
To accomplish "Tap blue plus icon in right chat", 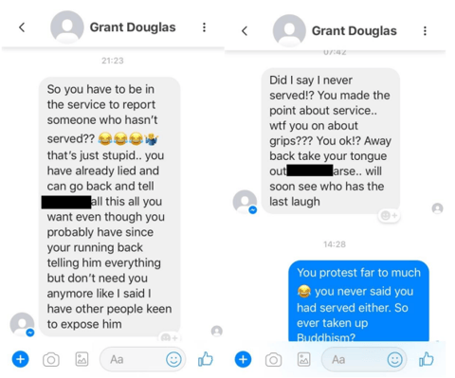I will (243, 359).
